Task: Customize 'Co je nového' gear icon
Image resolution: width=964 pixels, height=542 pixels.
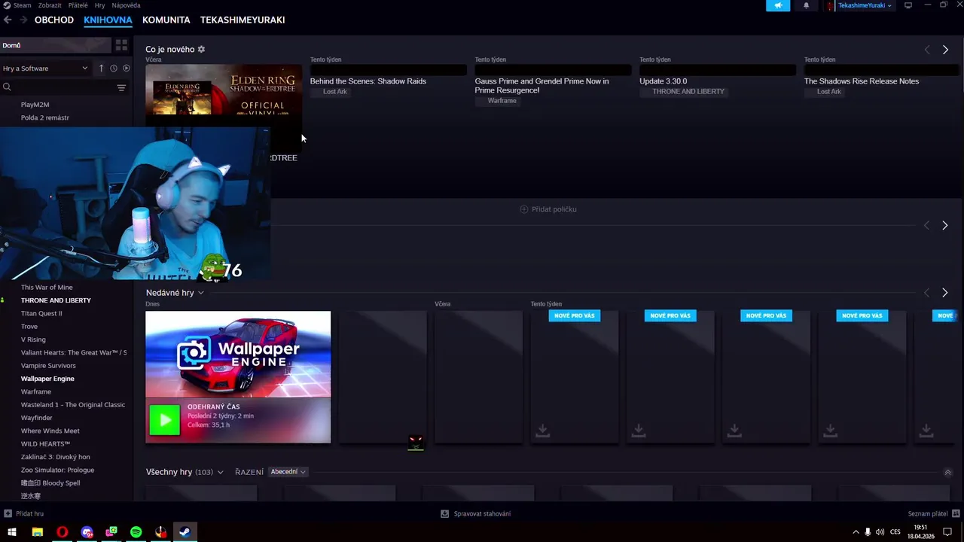Action: tap(201, 49)
